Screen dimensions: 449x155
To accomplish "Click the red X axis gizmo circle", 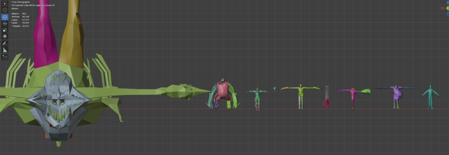I will (442, 8).
